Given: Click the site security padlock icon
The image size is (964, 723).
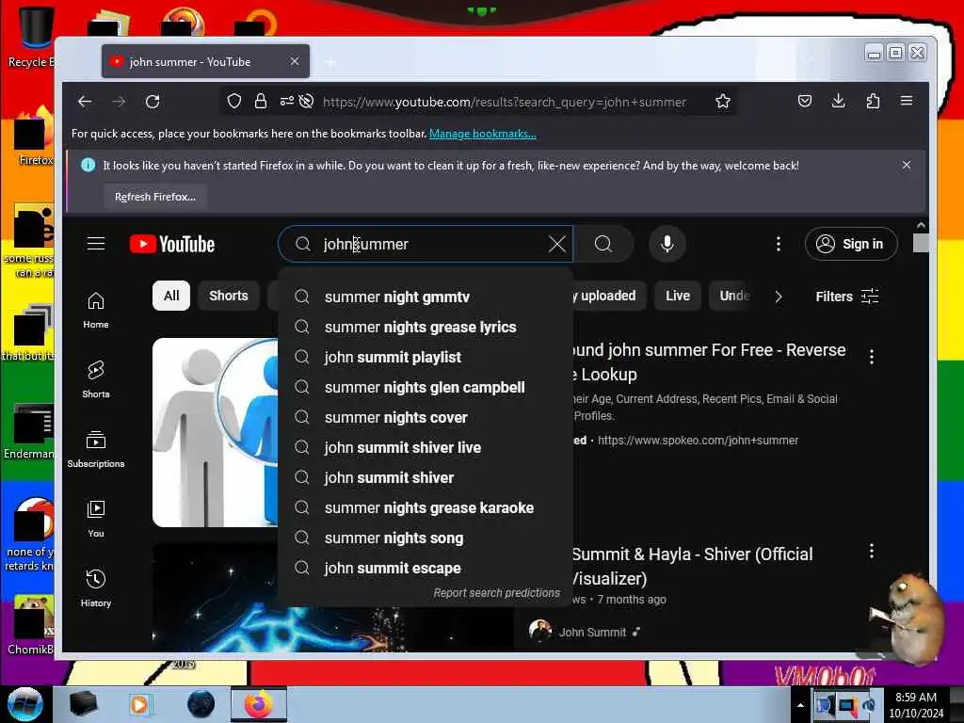Looking at the screenshot, I should 261,101.
